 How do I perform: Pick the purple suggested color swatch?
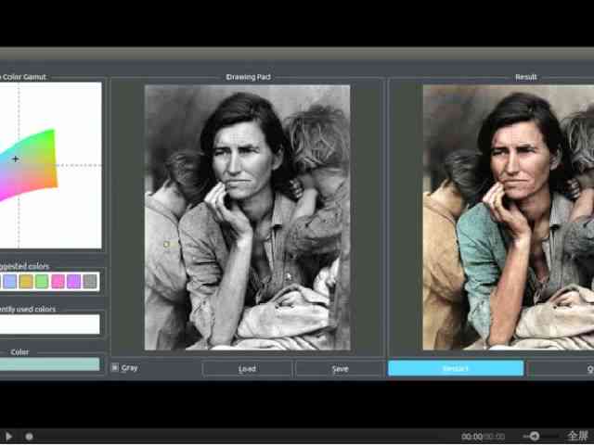(x=74, y=282)
